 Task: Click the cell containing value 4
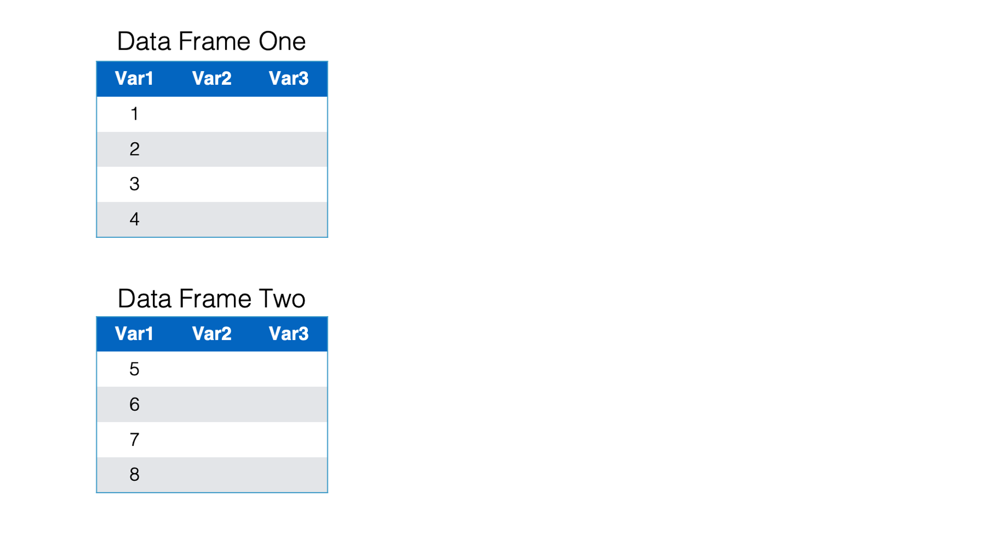pyautogui.click(x=135, y=219)
